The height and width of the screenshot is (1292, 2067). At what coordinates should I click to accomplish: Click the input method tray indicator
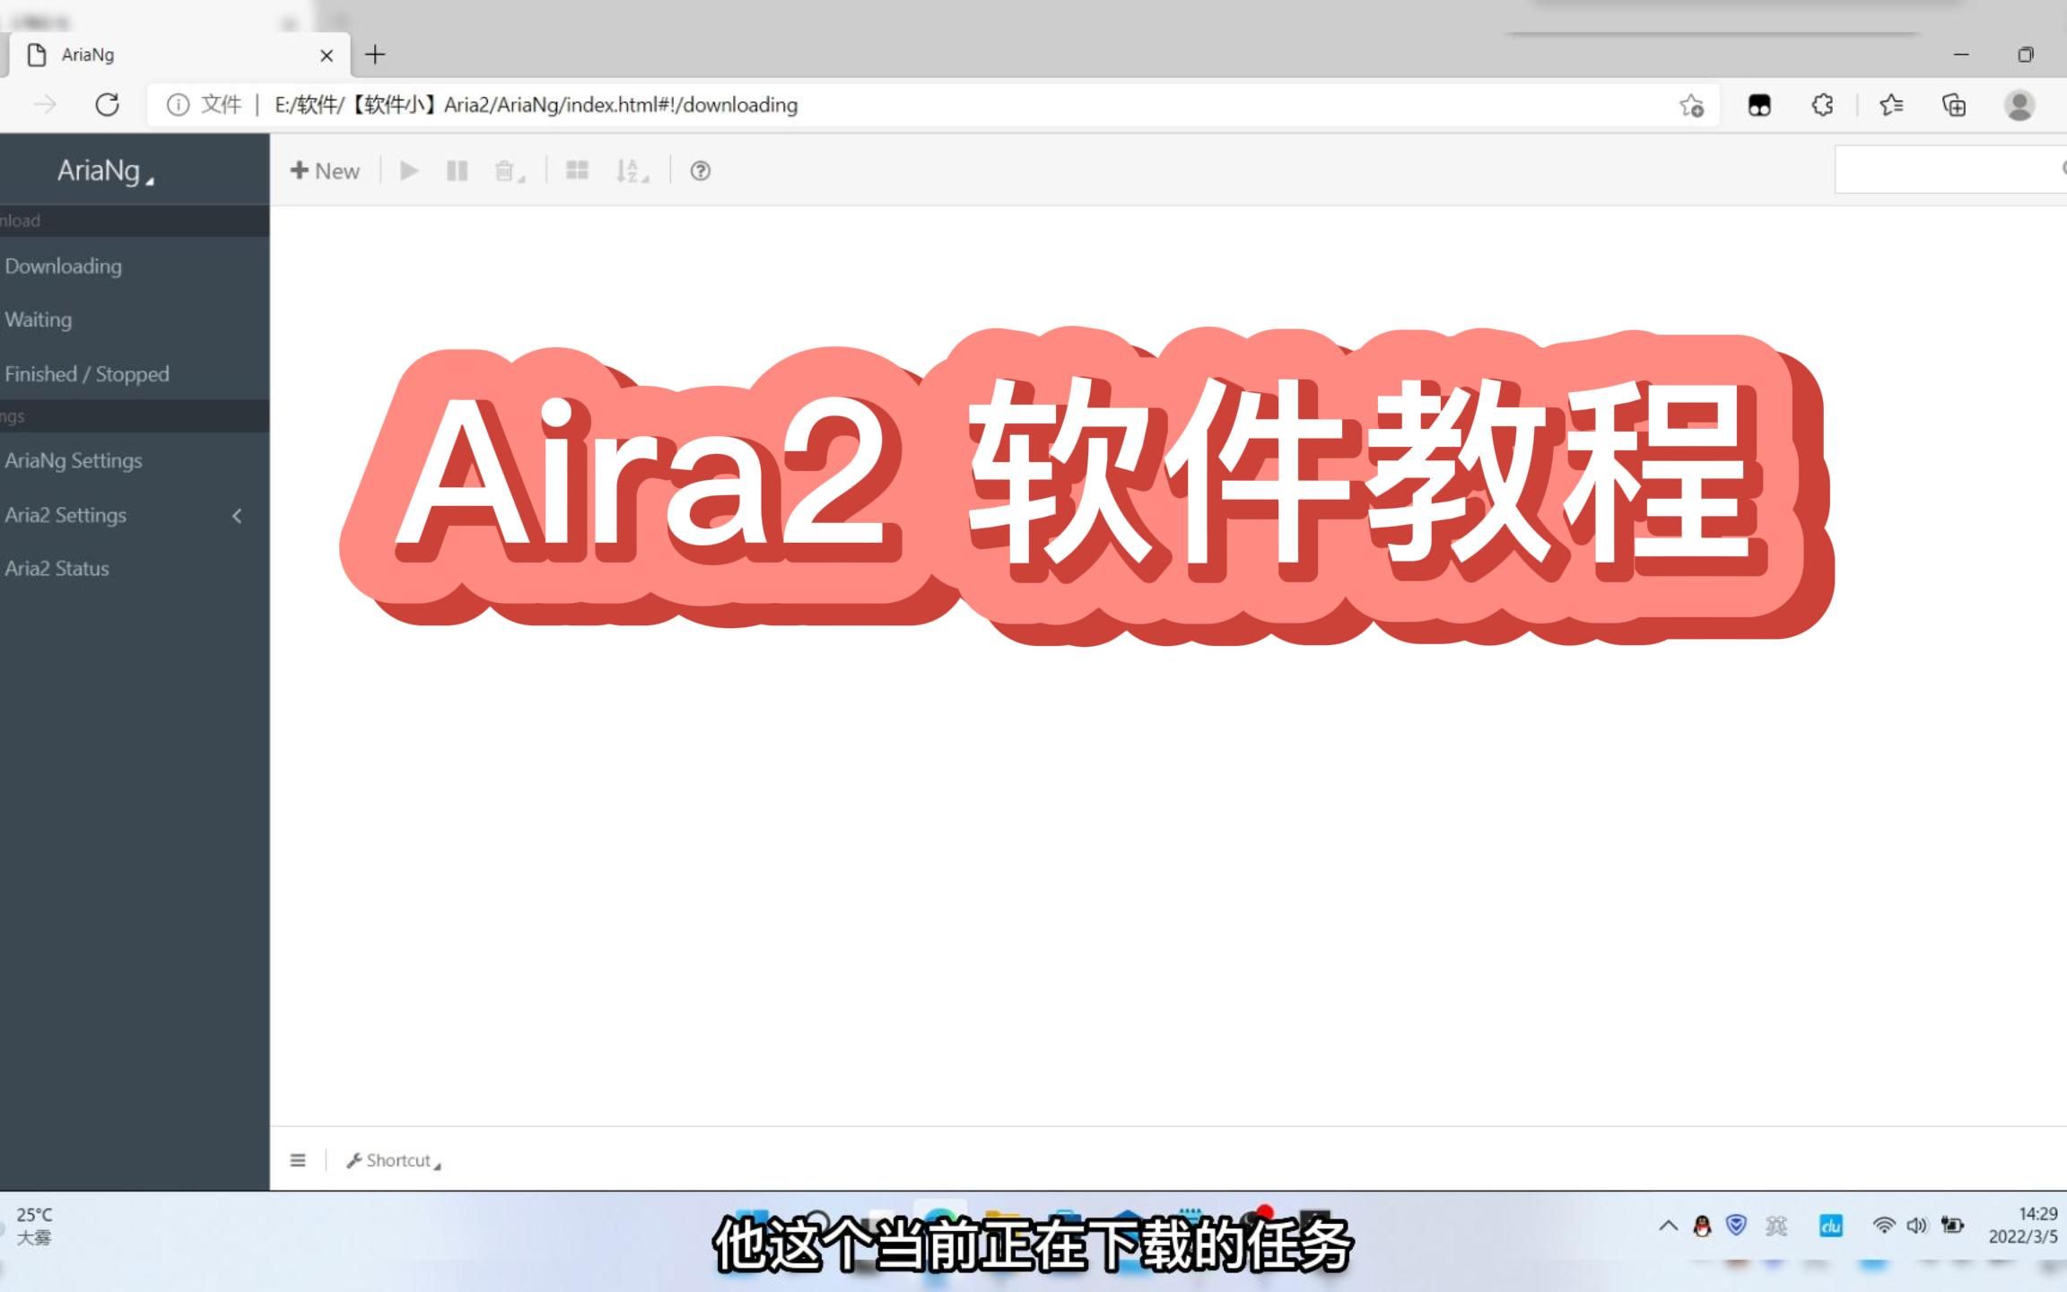[1775, 1225]
